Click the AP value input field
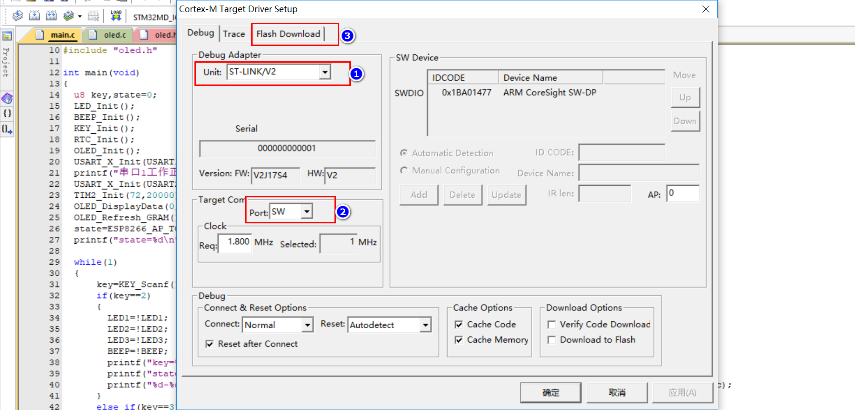This screenshot has height=410, width=855. (683, 193)
